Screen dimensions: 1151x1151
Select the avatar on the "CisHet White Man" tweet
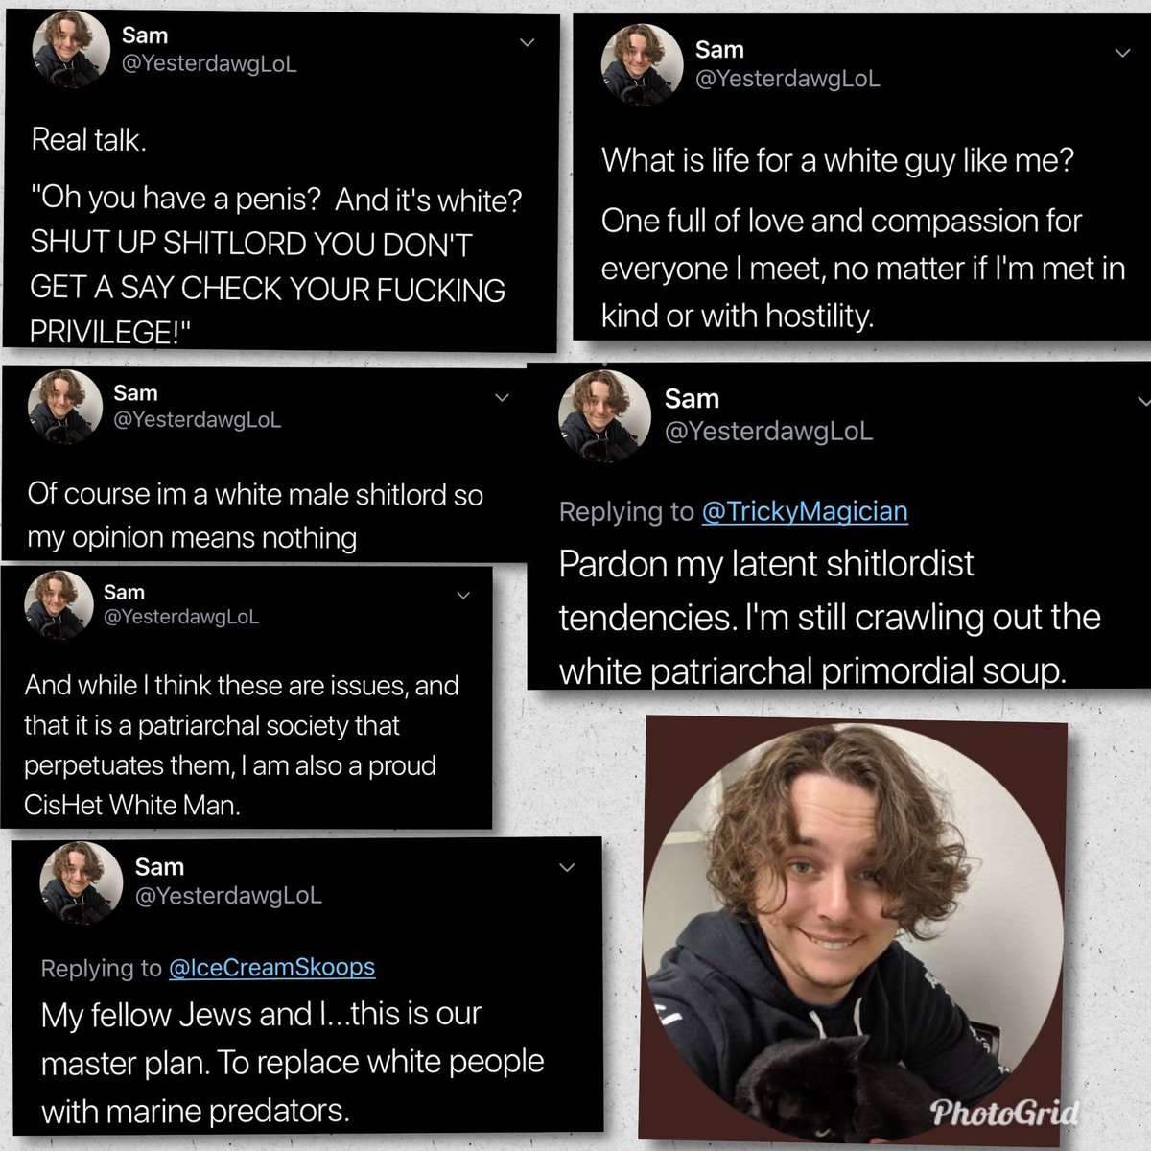(59, 605)
